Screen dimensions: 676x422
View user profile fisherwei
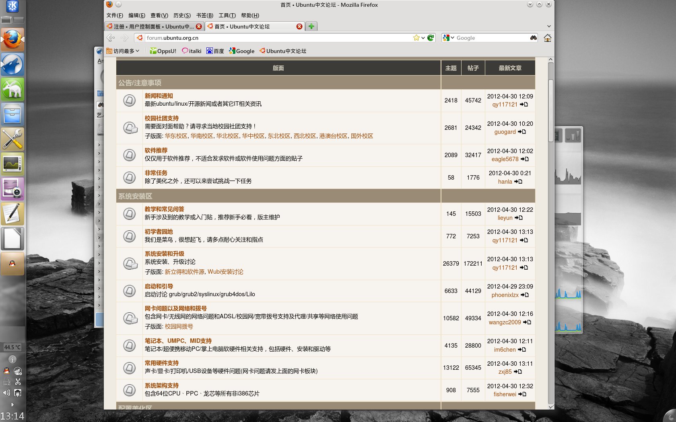pyautogui.click(x=505, y=394)
